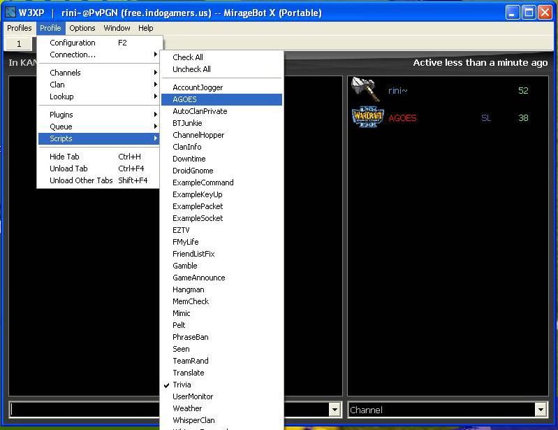Open the Window menu
Image resolution: width=558 pixels, height=430 pixels.
[117, 28]
